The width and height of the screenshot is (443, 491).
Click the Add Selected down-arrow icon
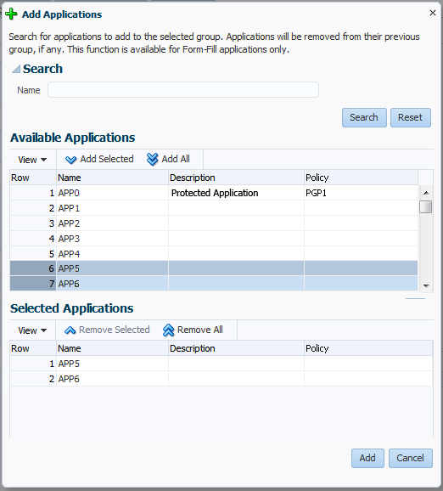(x=70, y=160)
